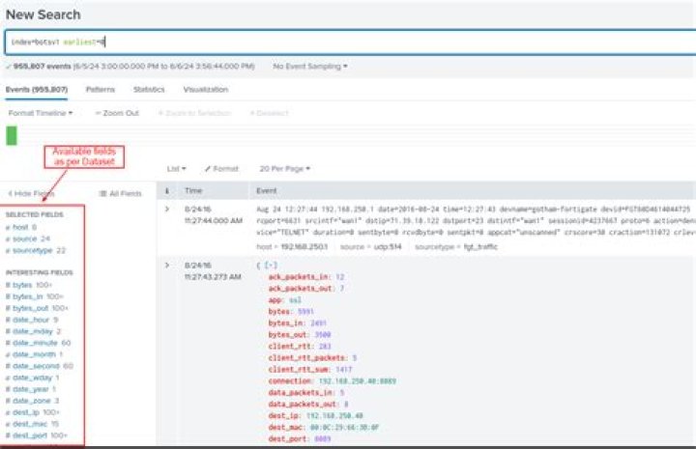Click the Zoom Out button
Image resolution: width=696 pixels, height=449 pixels.
tap(117, 113)
